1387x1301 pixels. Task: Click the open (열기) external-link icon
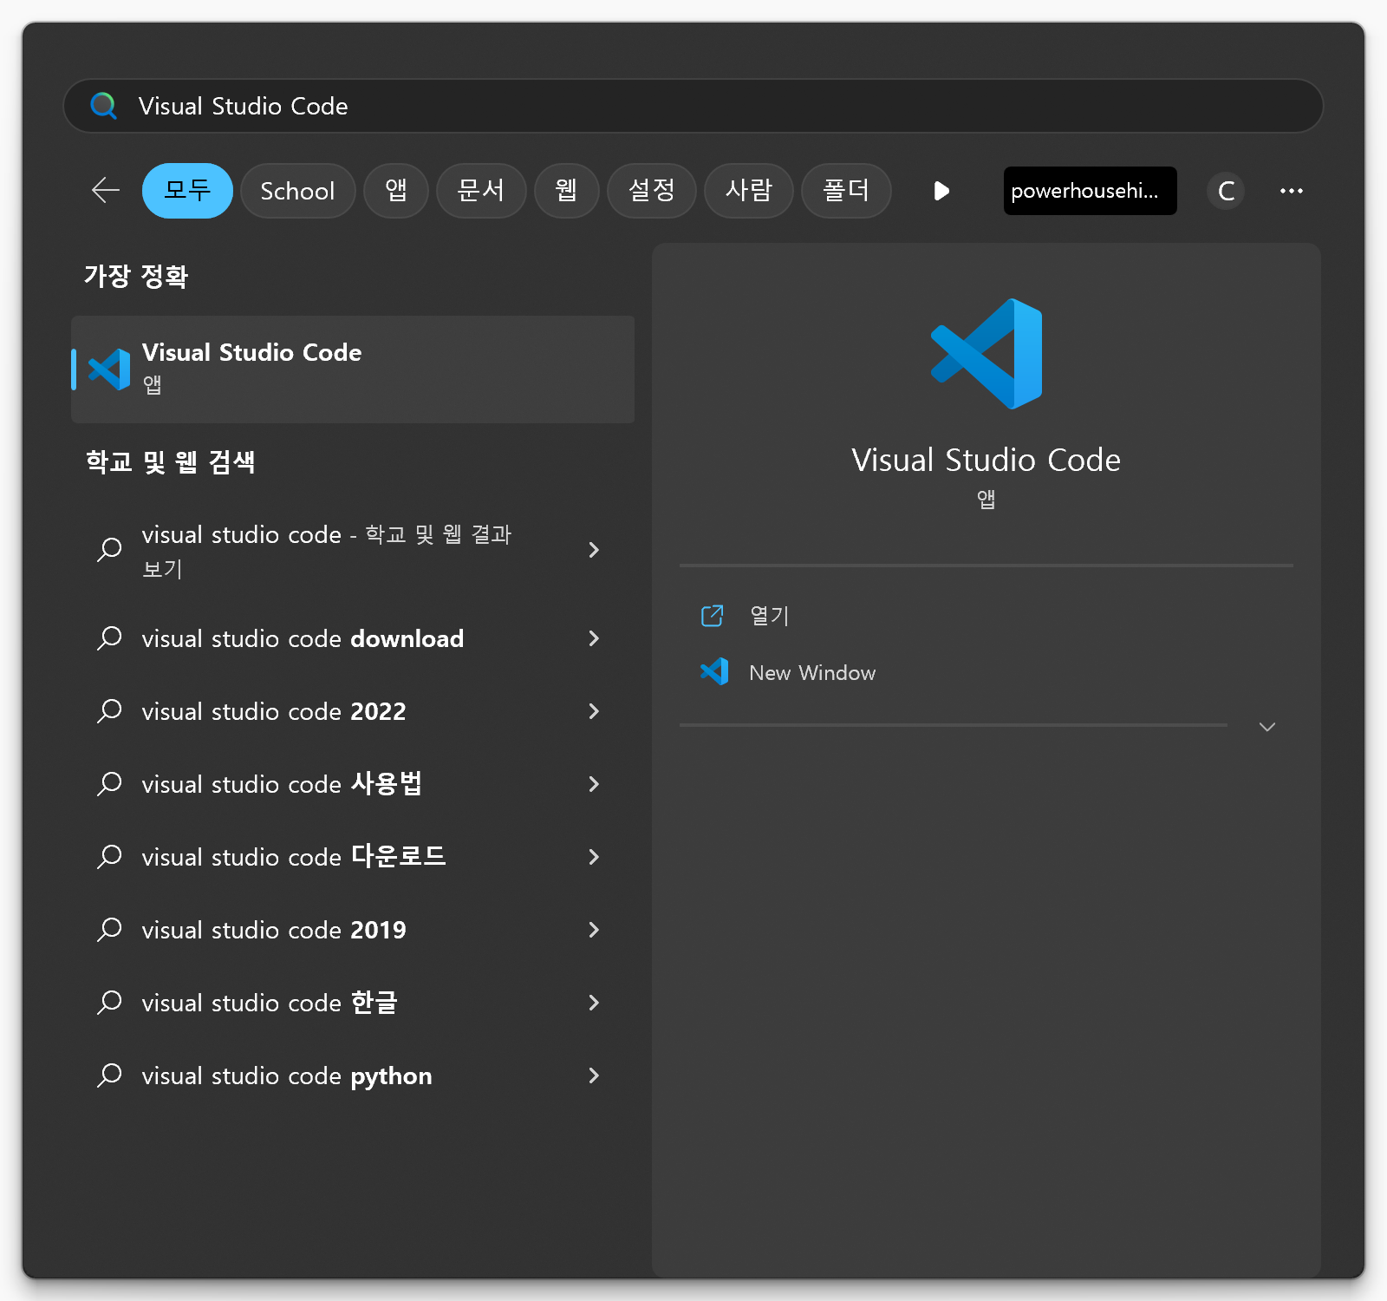(712, 616)
